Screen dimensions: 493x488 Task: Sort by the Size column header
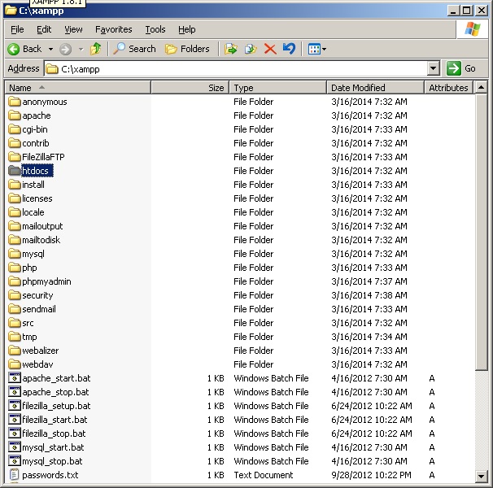[x=190, y=88]
